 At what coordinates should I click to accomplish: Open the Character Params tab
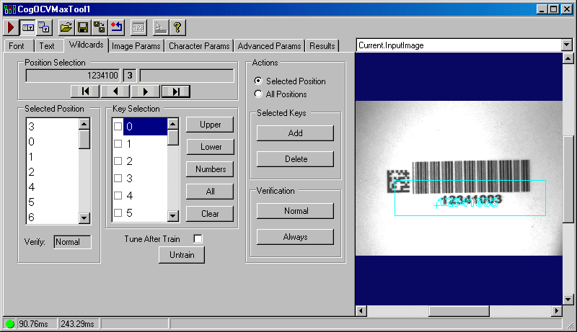pos(199,46)
